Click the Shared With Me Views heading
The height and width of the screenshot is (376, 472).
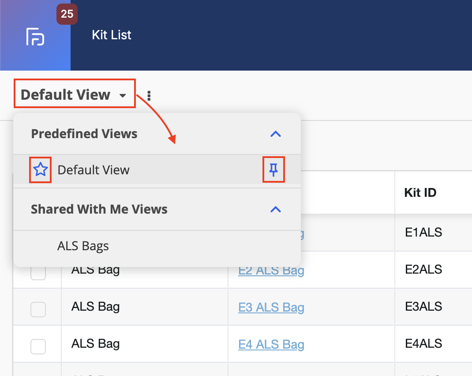point(99,209)
